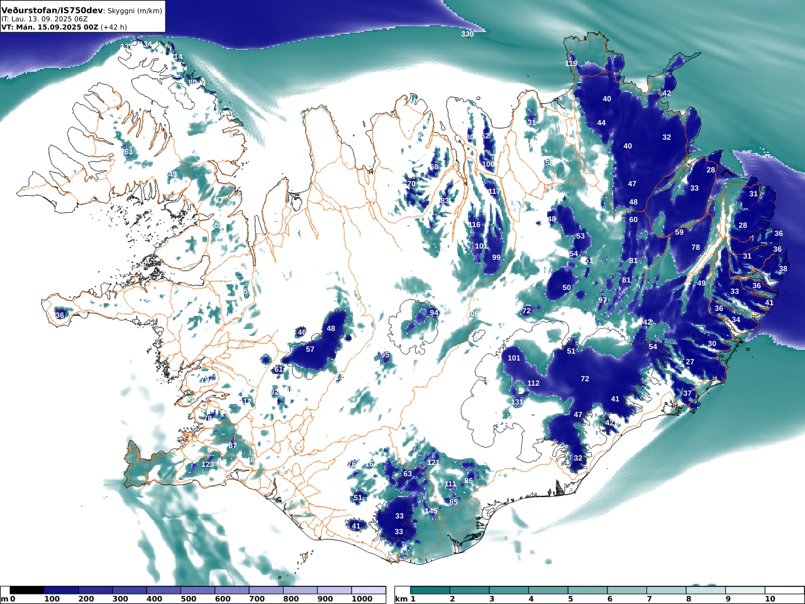This screenshot has width=805, height=604.
Task: Click visibility value 131 on Vatnajökull
Action: (x=517, y=402)
